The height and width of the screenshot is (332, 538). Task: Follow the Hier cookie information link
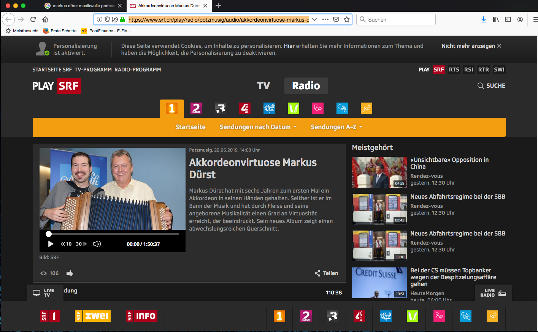(x=289, y=46)
